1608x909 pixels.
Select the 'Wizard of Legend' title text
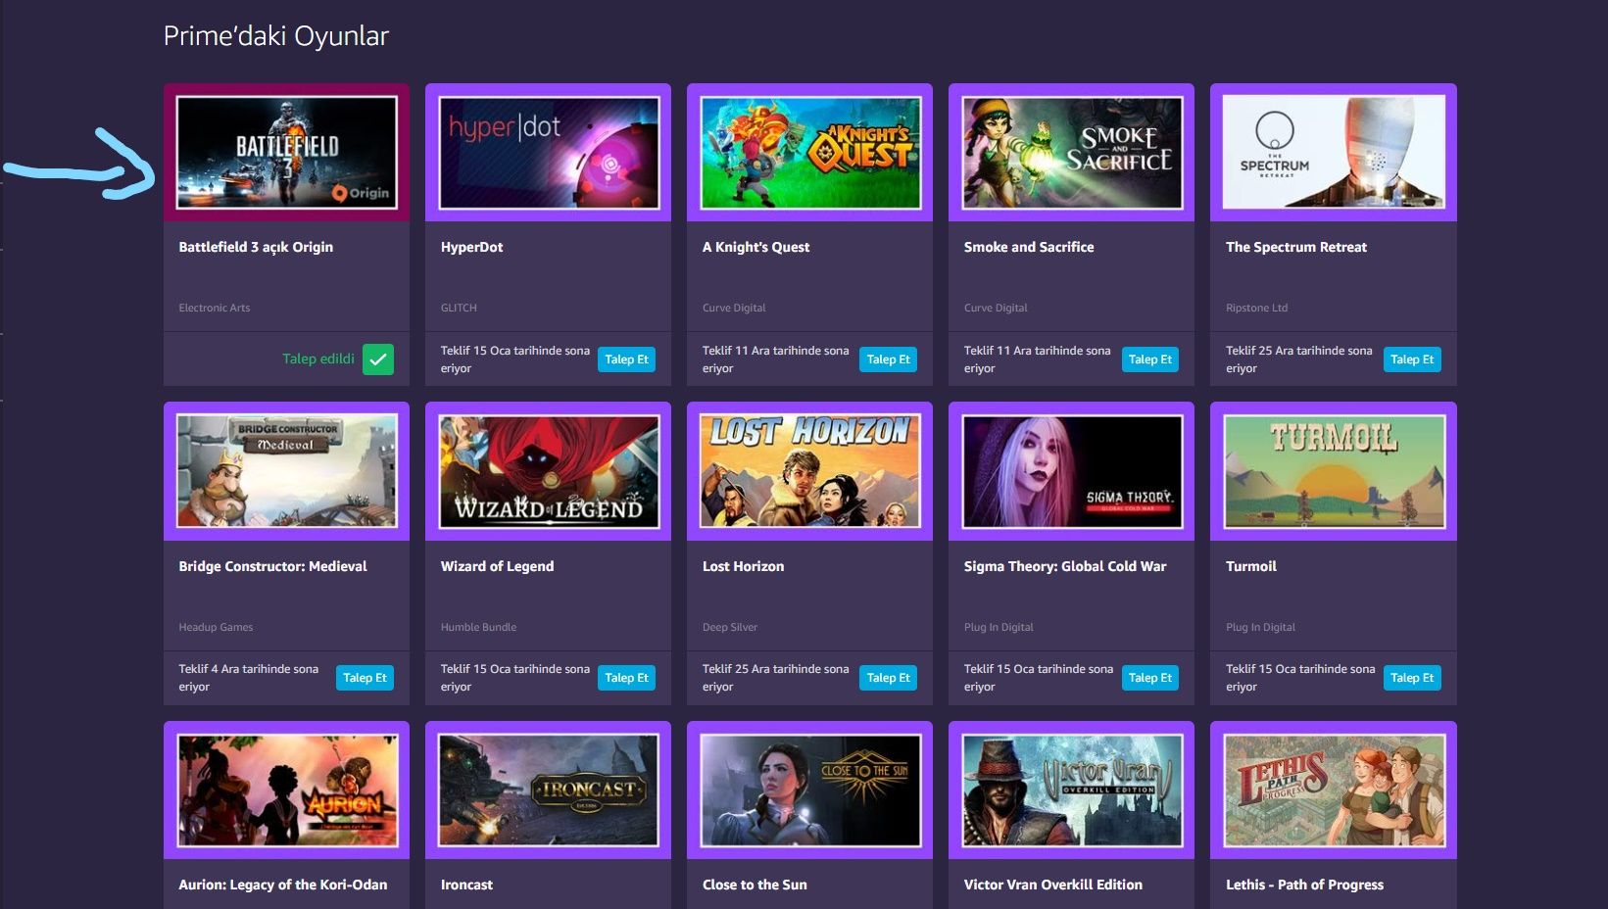coord(497,566)
